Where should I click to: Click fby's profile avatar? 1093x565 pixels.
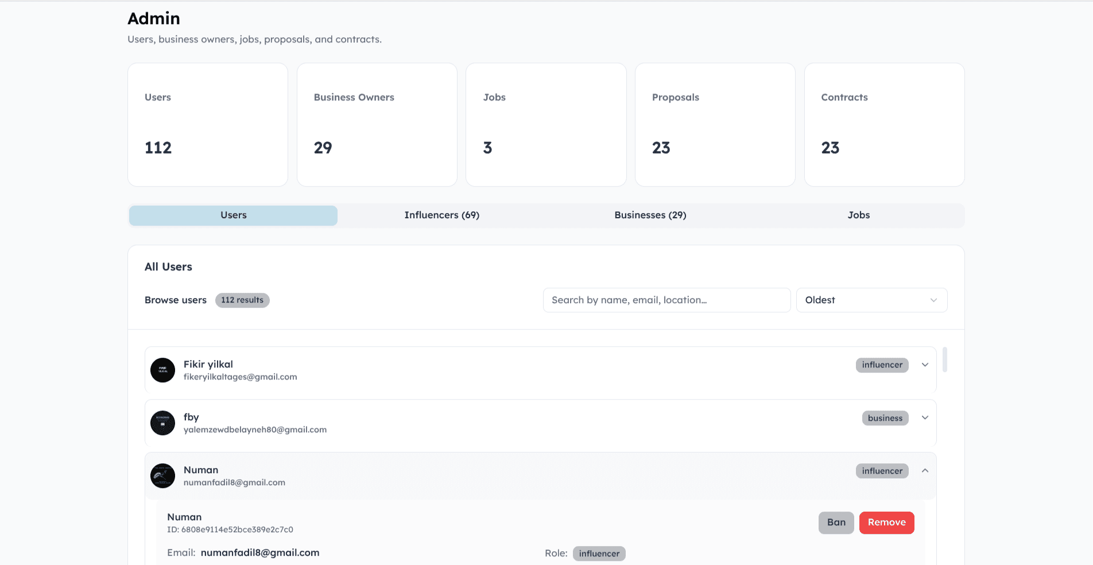pos(162,423)
